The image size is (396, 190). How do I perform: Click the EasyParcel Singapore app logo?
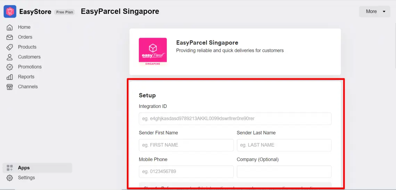coord(153,52)
